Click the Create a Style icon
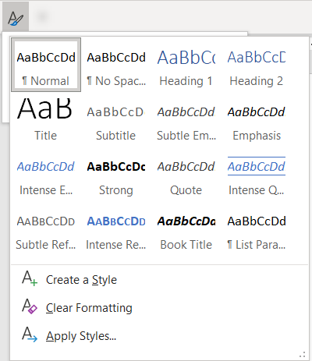312x361 pixels. click(30, 278)
